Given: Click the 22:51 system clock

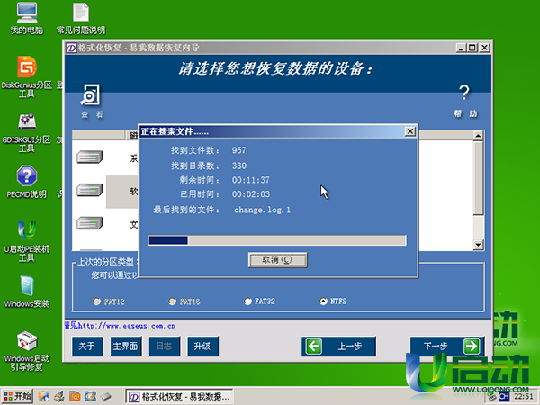Looking at the screenshot, I should (524, 397).
